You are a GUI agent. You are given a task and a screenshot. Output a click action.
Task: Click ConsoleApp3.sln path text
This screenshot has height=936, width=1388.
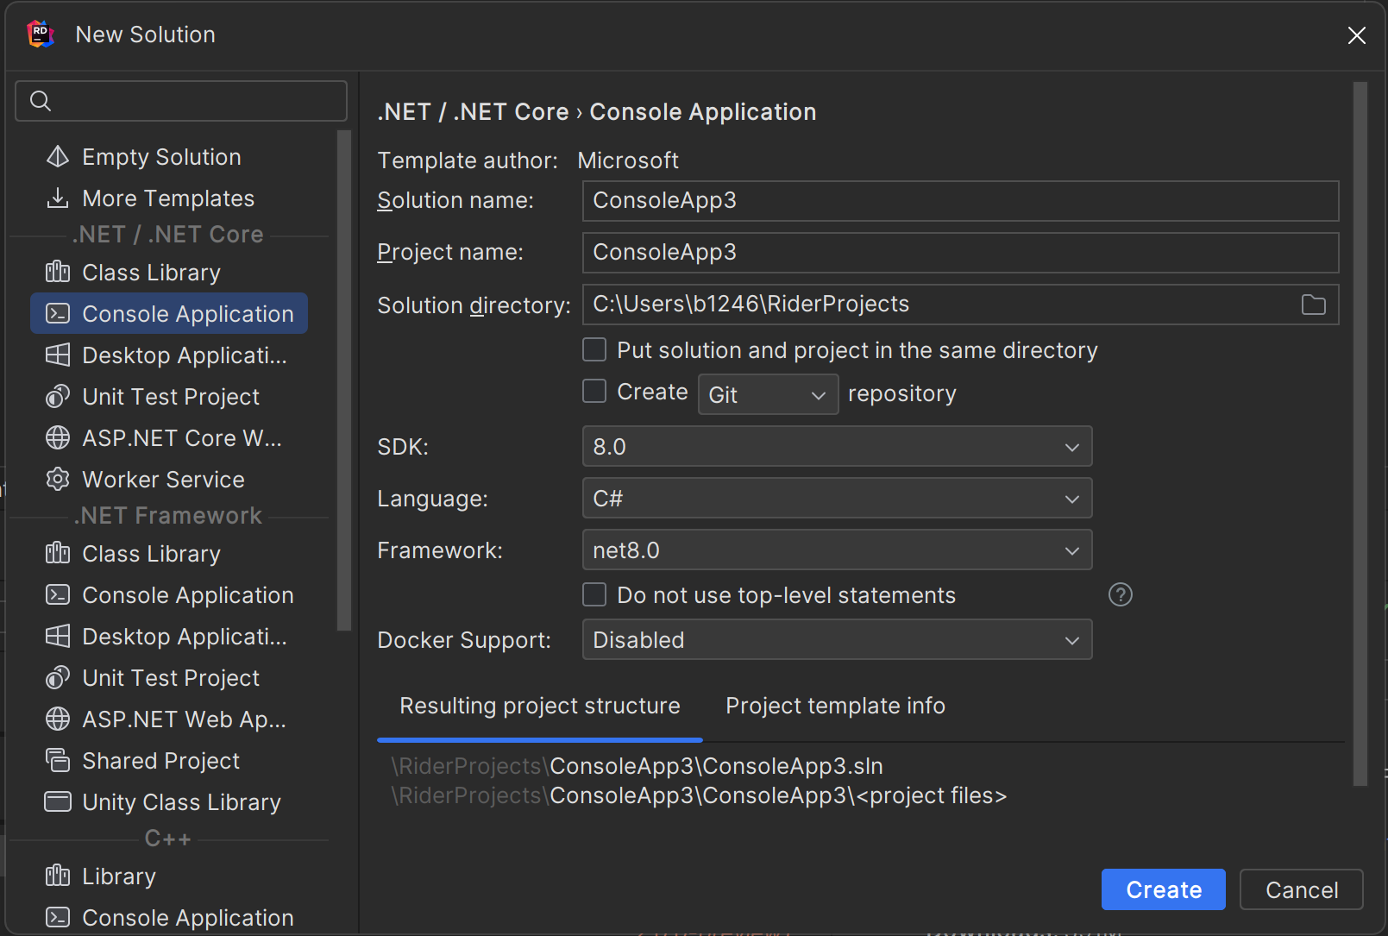click(637, 766)
